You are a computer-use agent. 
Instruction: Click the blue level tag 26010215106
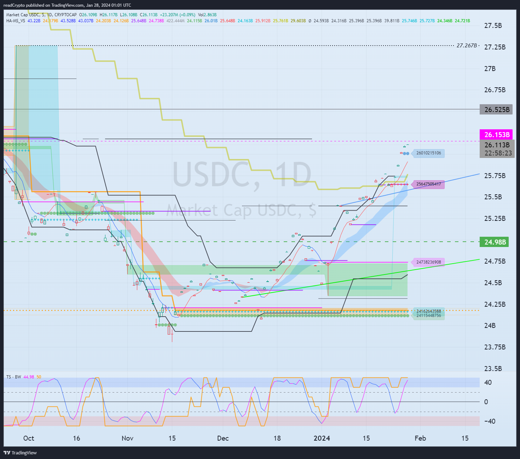pyautogui.click(x=429, y=153)
